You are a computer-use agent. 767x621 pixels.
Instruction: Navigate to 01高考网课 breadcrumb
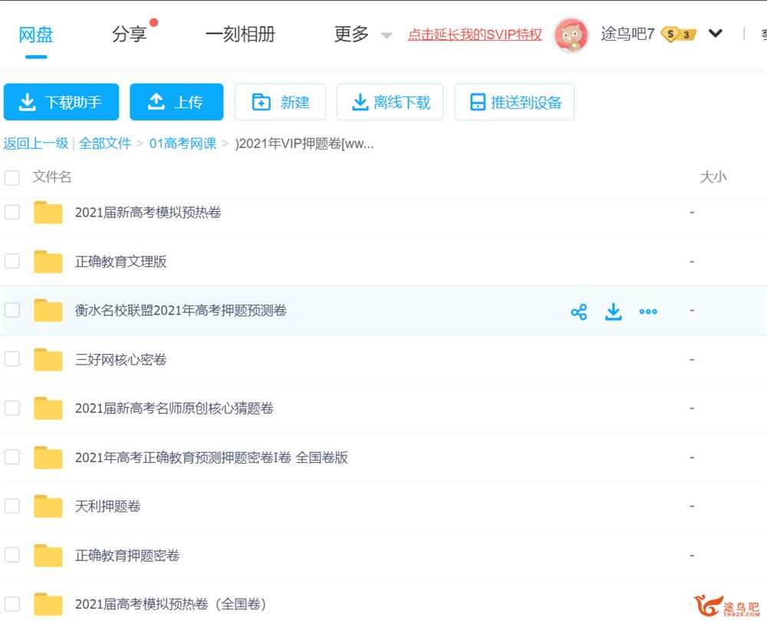pyautogui.click(x=183, y=144)
